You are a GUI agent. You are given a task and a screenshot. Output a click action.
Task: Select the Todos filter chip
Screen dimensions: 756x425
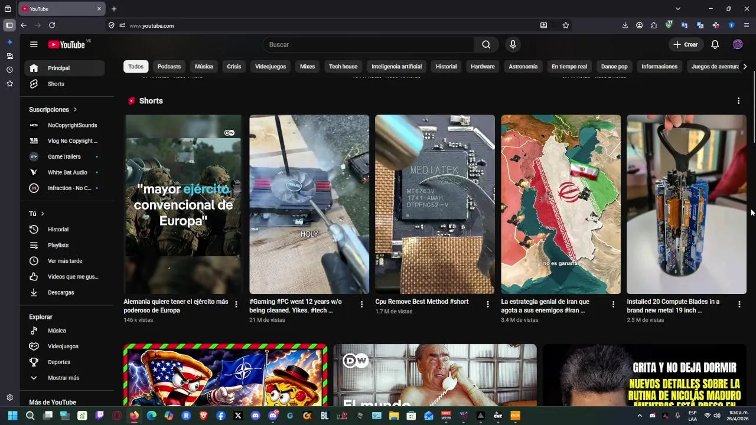[x=136, y=67]
